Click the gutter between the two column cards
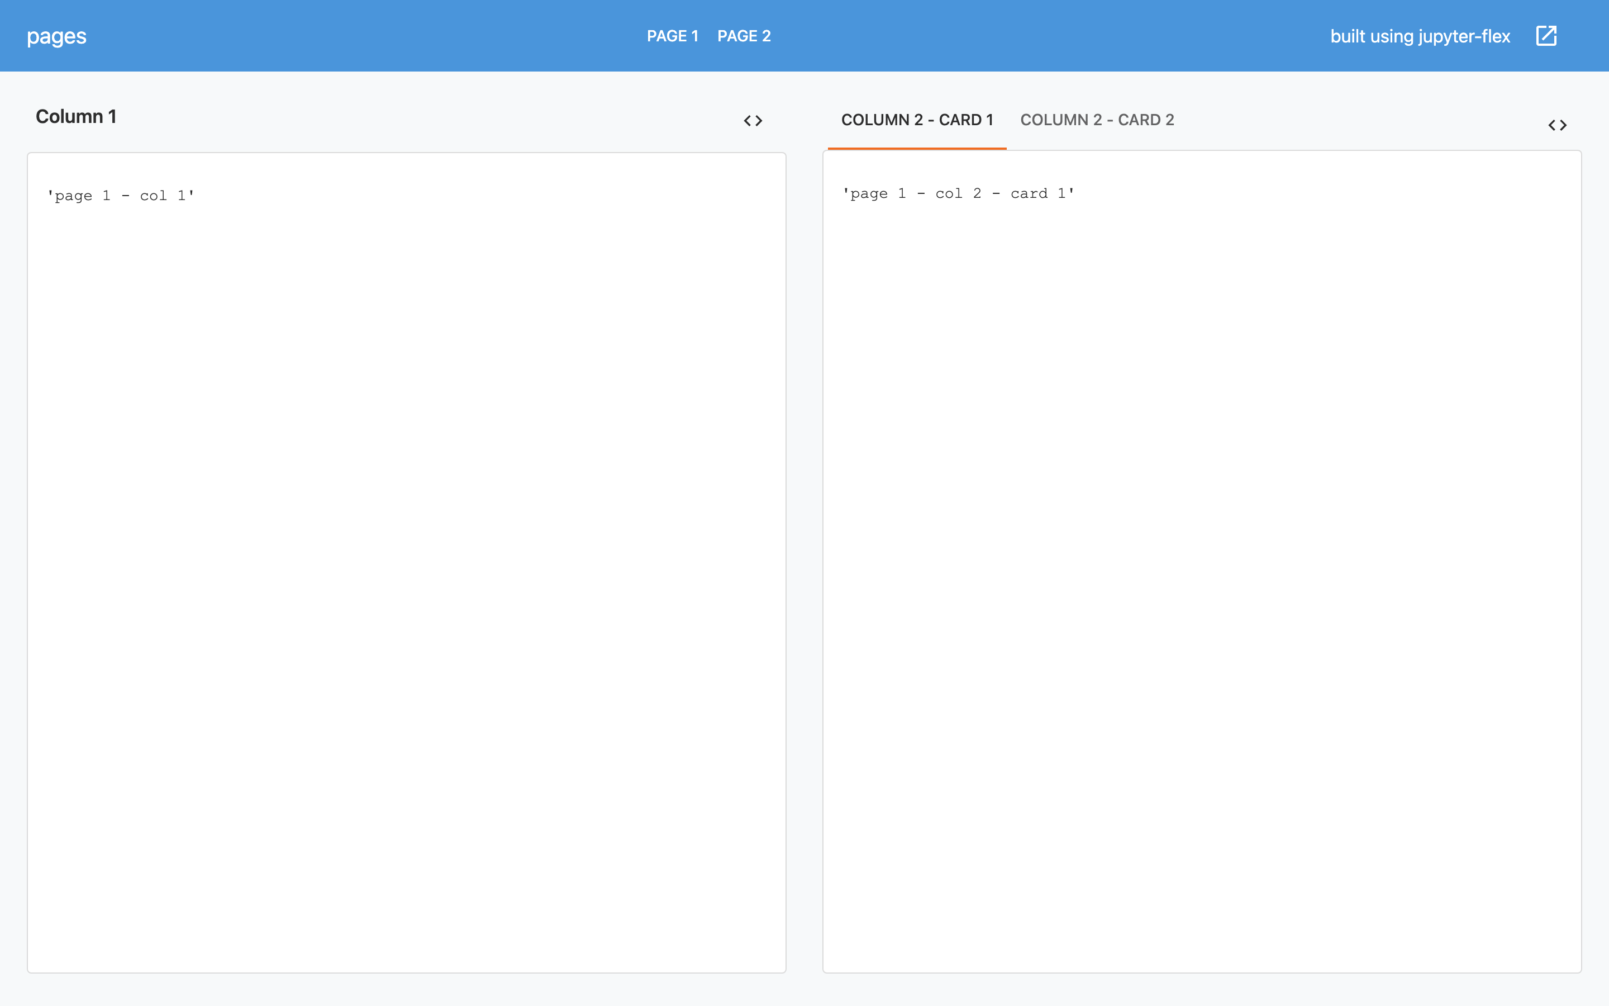Viewport: 1609px width, 1006px height. [804, 562]
